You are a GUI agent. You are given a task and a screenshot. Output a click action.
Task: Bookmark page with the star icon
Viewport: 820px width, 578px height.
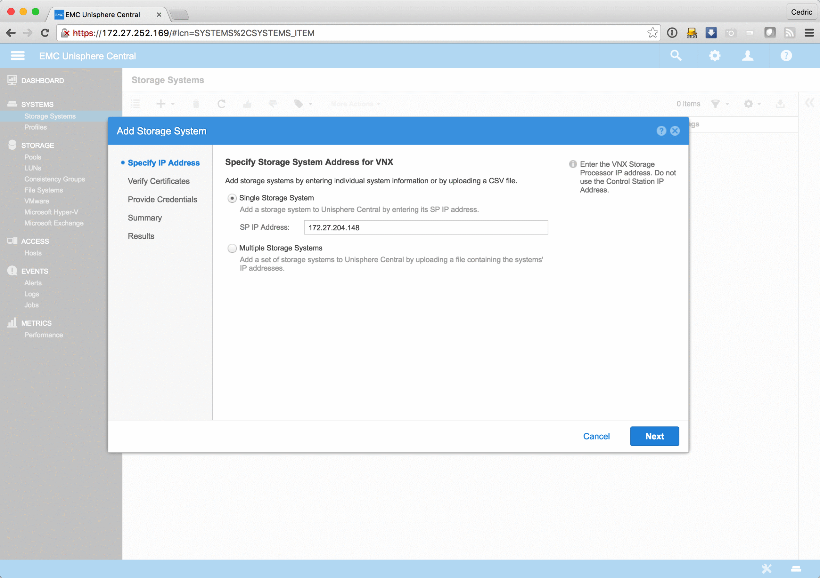pos(652,33)
